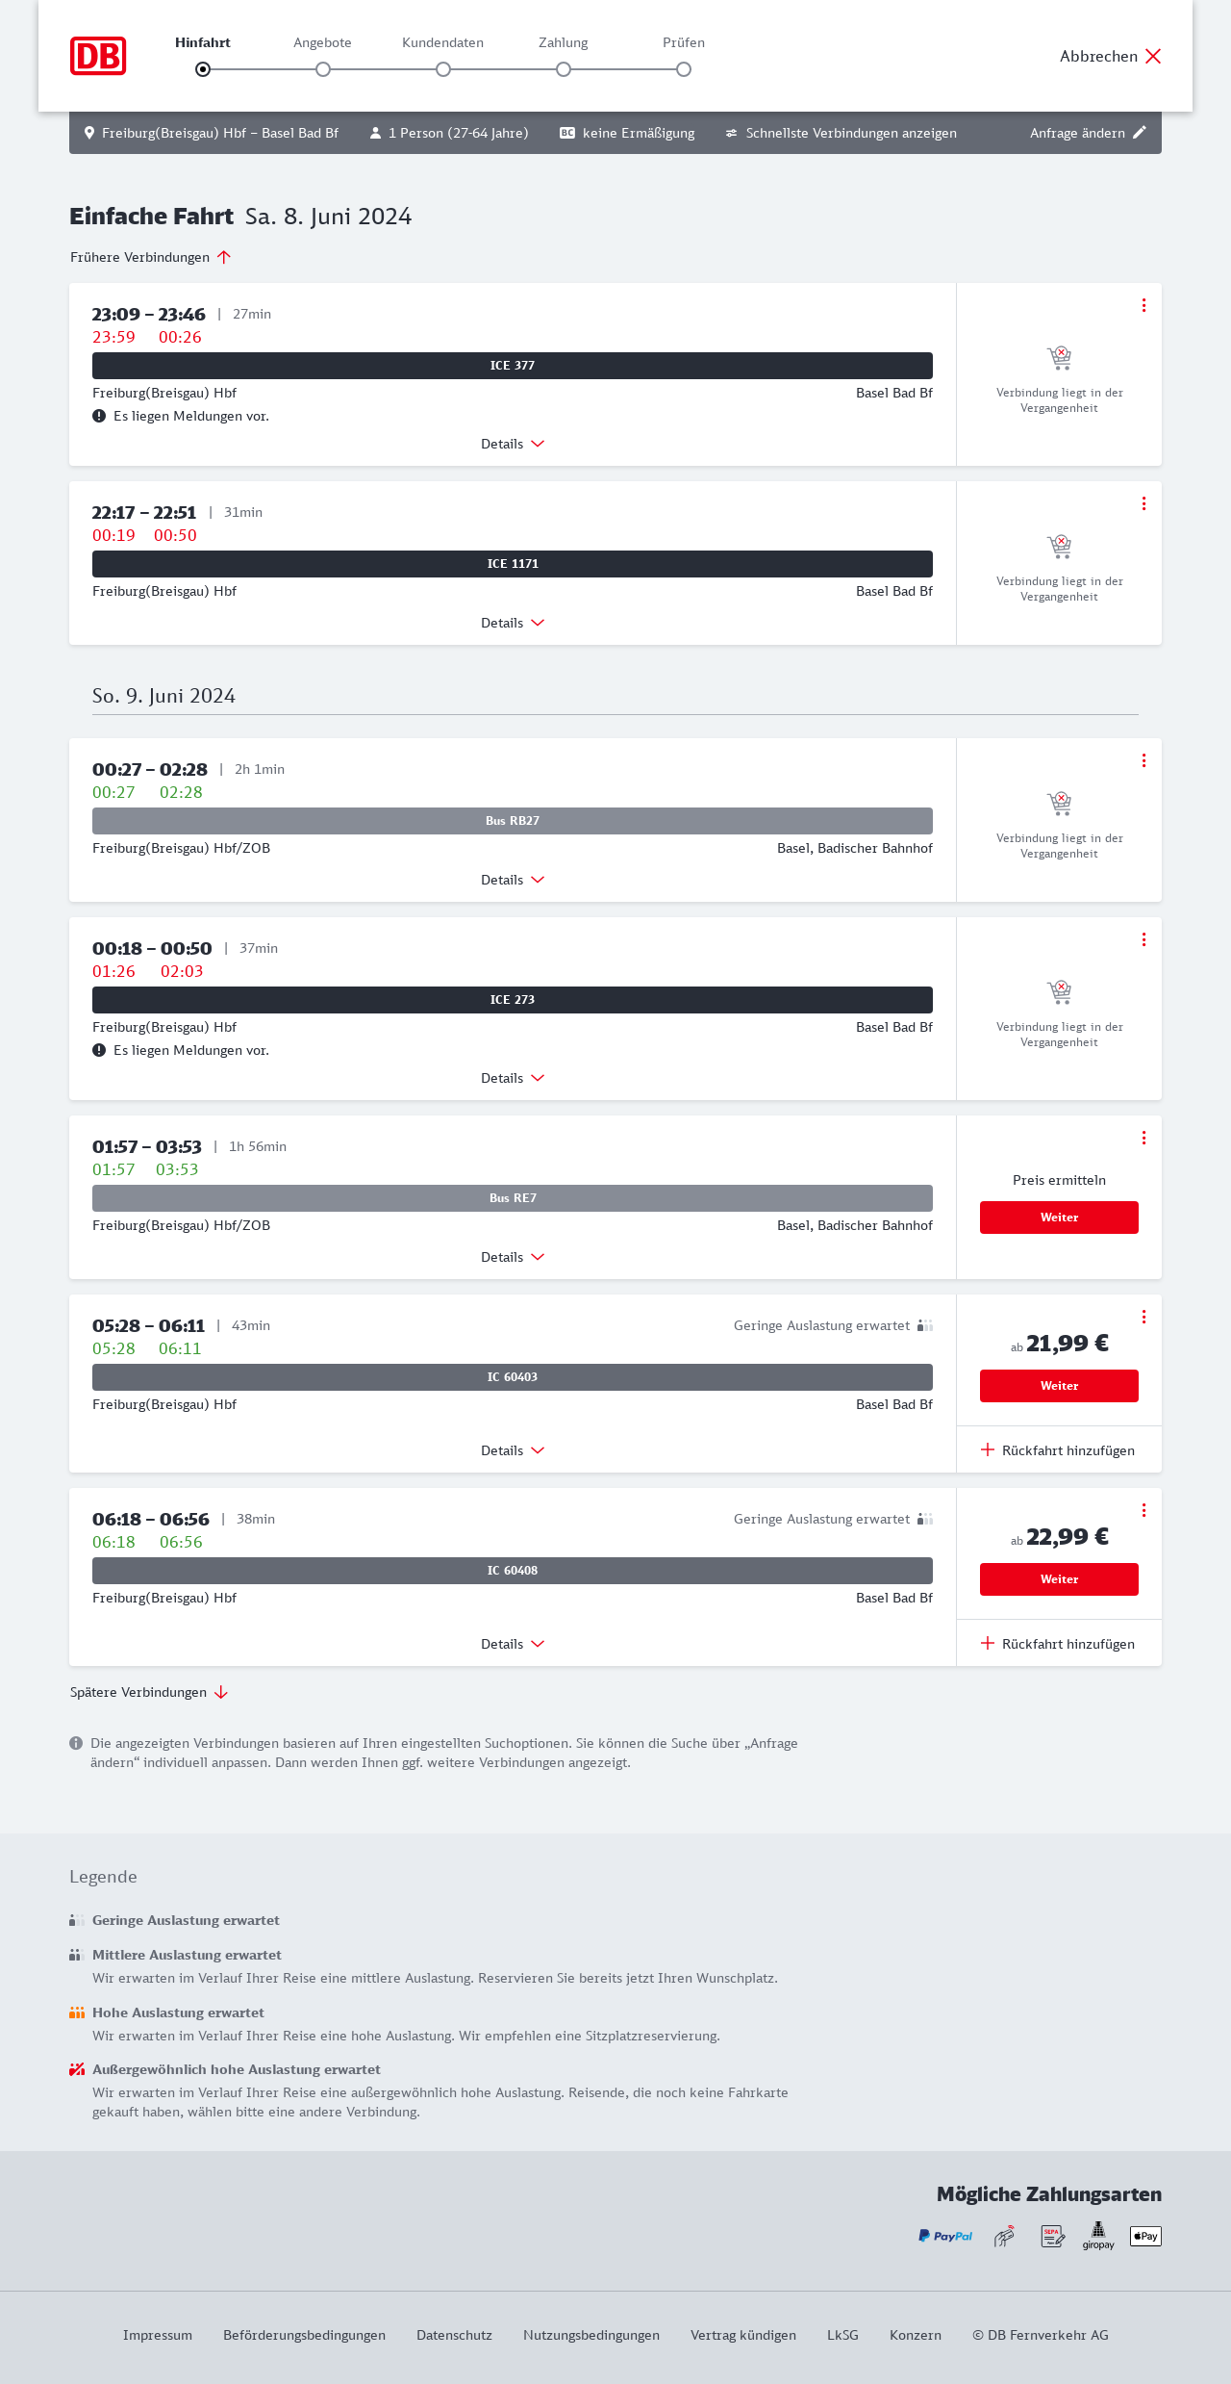Select the Prüfen step circle
Viewport: 1231px width, 2384px height.
tap(684, 69)
